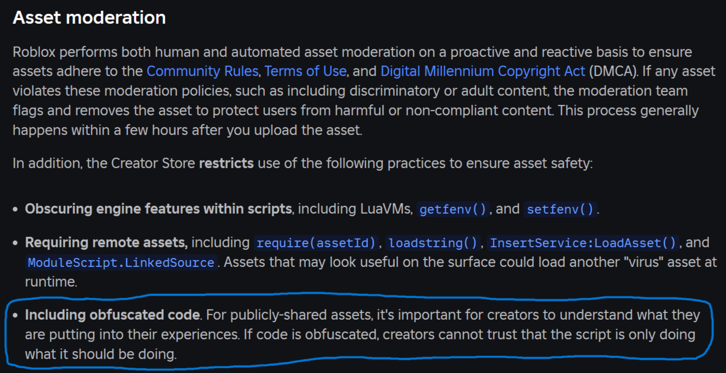Click the Asset moderation heading
Screen dimensions: 726x373
(x=89, y=18)
